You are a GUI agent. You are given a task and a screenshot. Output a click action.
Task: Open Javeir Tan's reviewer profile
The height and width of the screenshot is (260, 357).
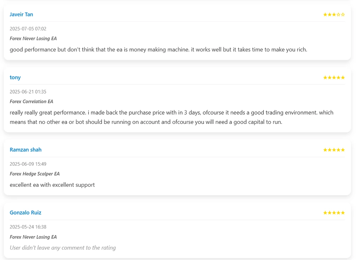tap(21, 15)
